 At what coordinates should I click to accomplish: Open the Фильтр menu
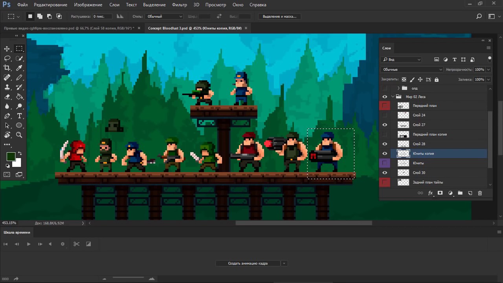click(180, 5)
